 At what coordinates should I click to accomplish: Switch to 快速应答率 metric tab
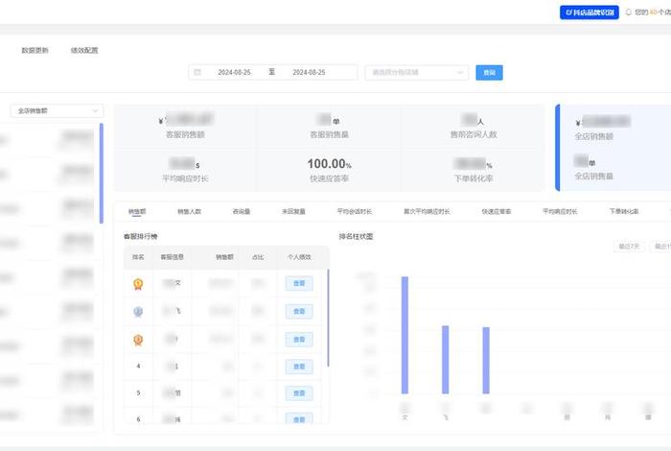(496, 210)
